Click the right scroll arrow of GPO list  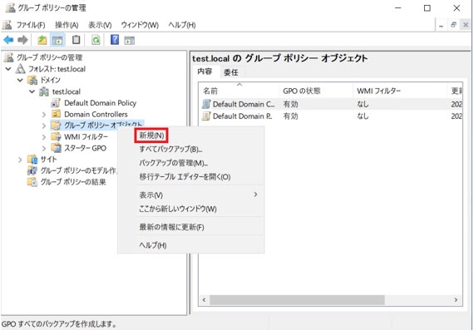pos(456,300)
